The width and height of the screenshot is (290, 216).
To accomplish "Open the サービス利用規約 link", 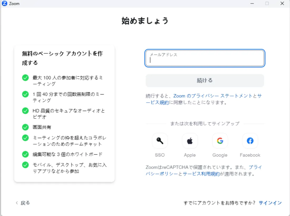I will click(201, 174).
